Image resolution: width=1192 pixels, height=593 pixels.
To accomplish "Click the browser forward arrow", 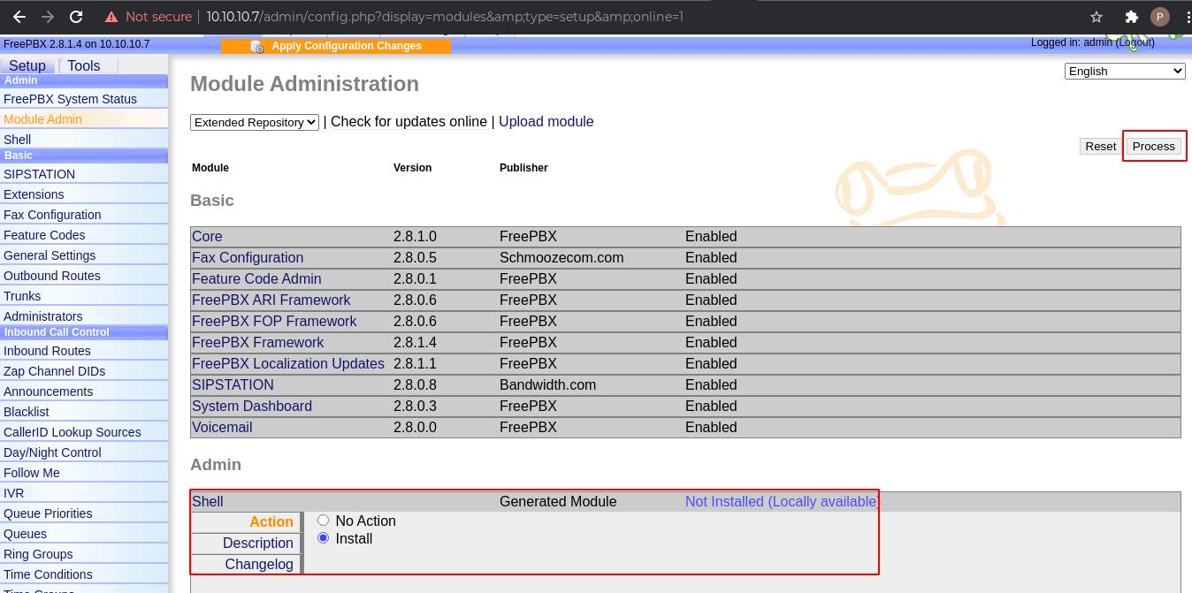I will coord(48,17).
